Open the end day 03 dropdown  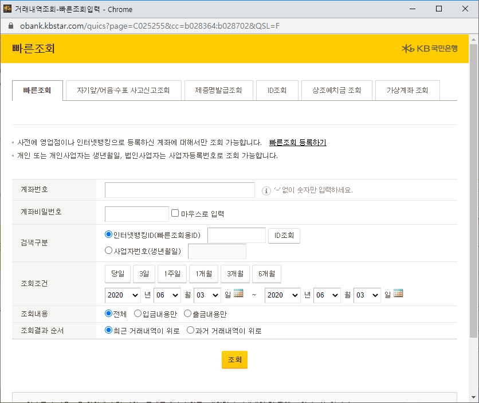click(367, 295)
